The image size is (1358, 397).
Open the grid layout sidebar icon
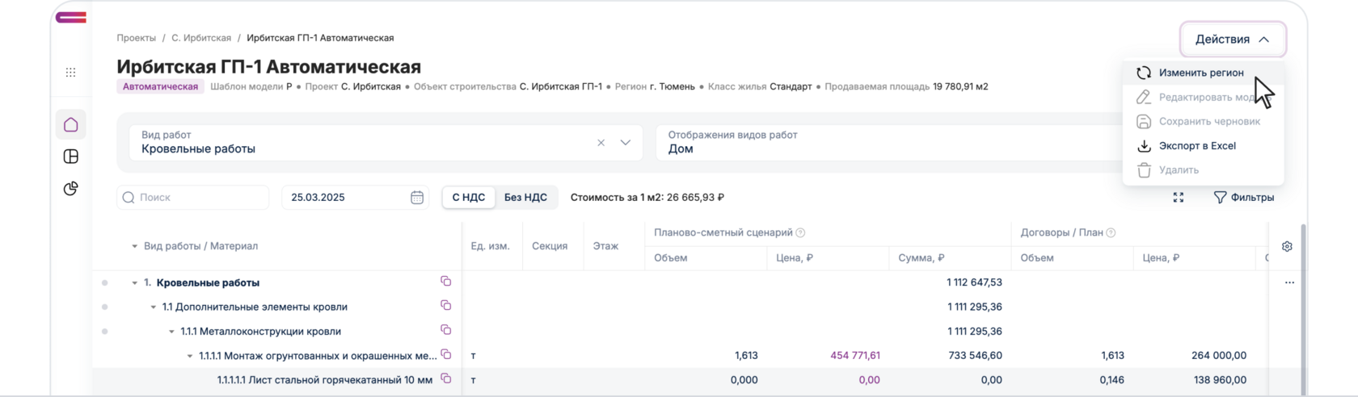coord(71,157)
